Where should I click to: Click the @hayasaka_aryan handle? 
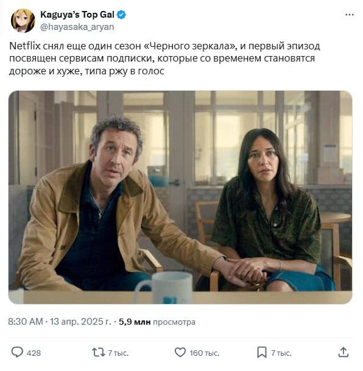[77, 27]
